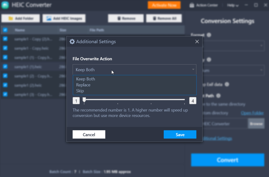The image size is (269, 177).
Task: Click the Convert button
Action: [228, 160]
